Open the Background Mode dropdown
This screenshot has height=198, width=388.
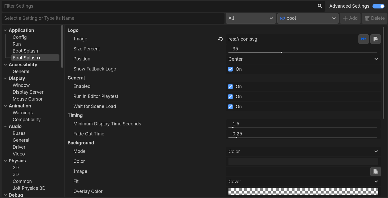coord(303,152)
